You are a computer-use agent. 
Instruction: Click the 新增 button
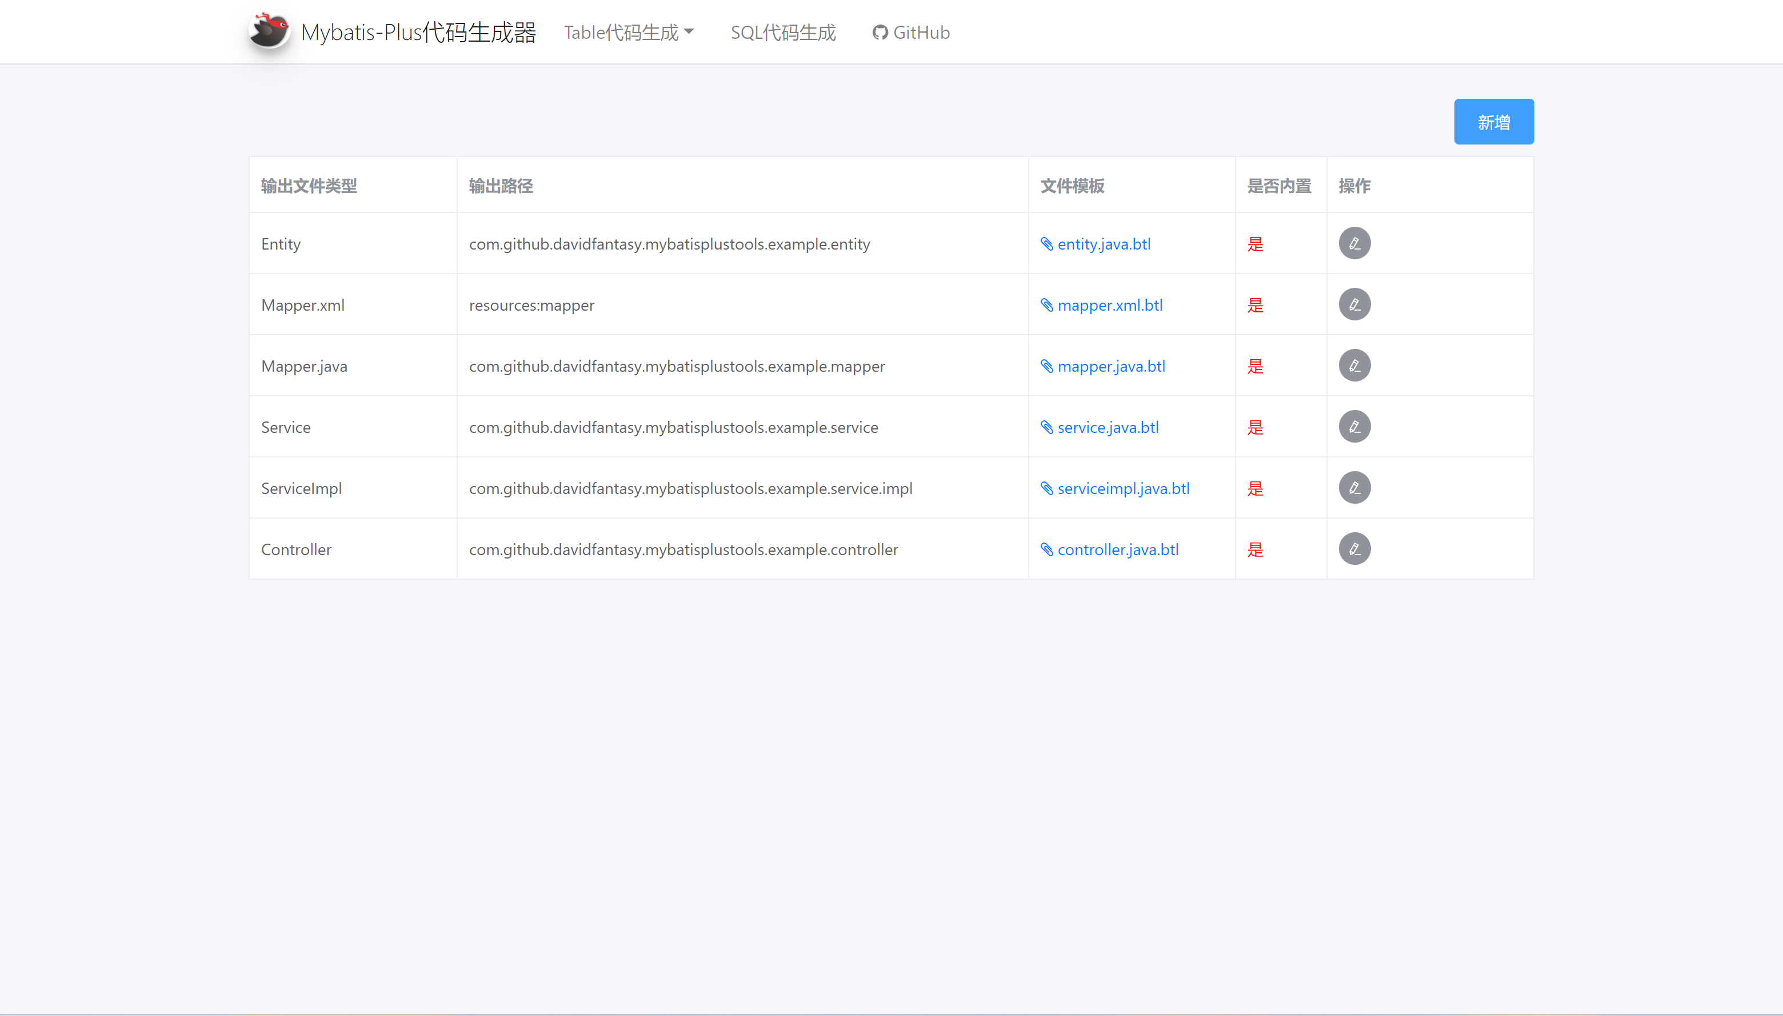tap(1493, 122)
